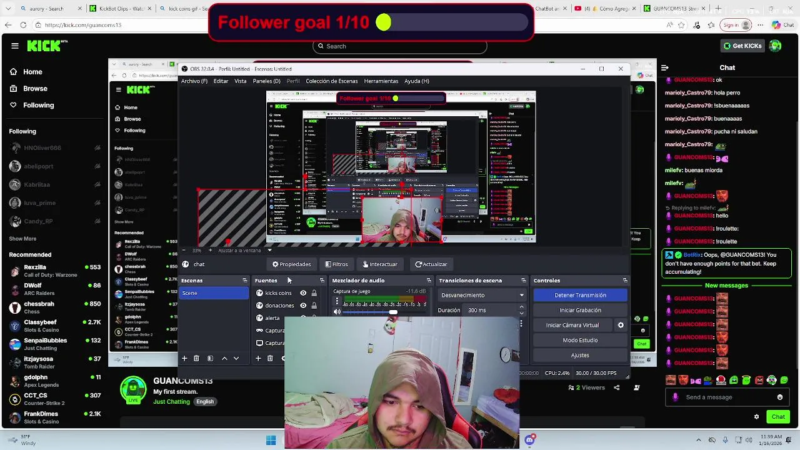The width and height of the screenshot is (800, 450).
Task: Expand Show More under Following
Action: coord(22,239)
